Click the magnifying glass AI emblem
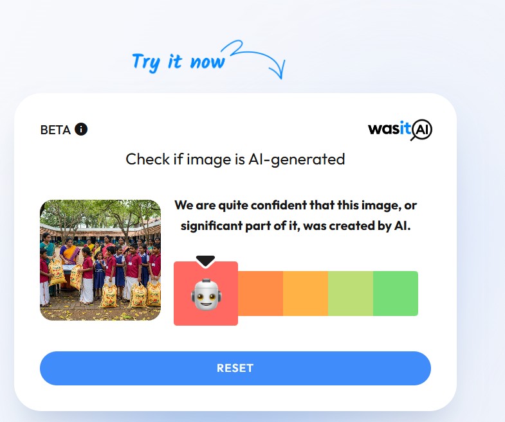Image resolution: width=505 pixels, height=422 pixels. 421,130
